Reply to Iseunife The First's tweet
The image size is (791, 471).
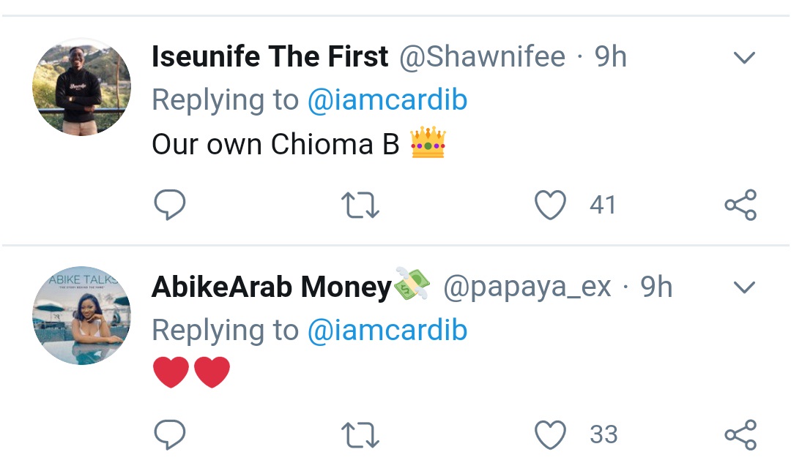click(170, 206)
